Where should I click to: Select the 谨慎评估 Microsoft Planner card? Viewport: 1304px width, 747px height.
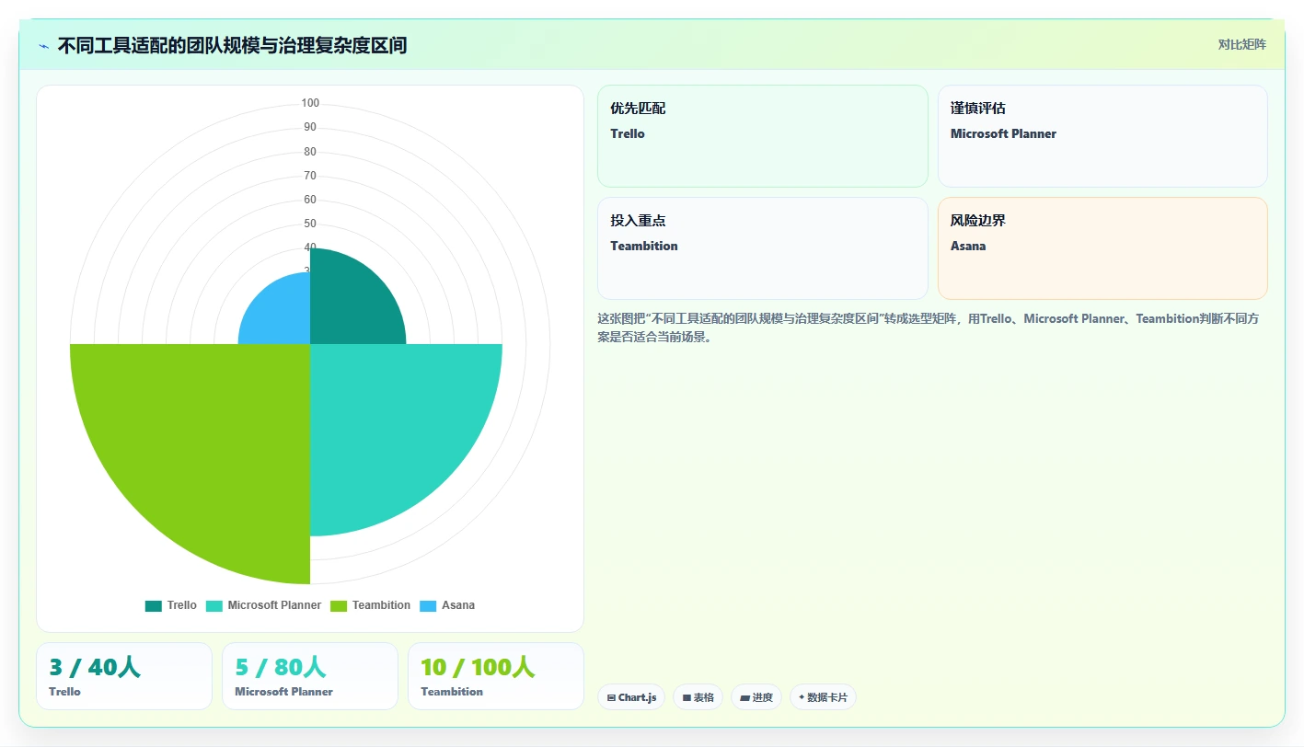(x=1102, y=136)
